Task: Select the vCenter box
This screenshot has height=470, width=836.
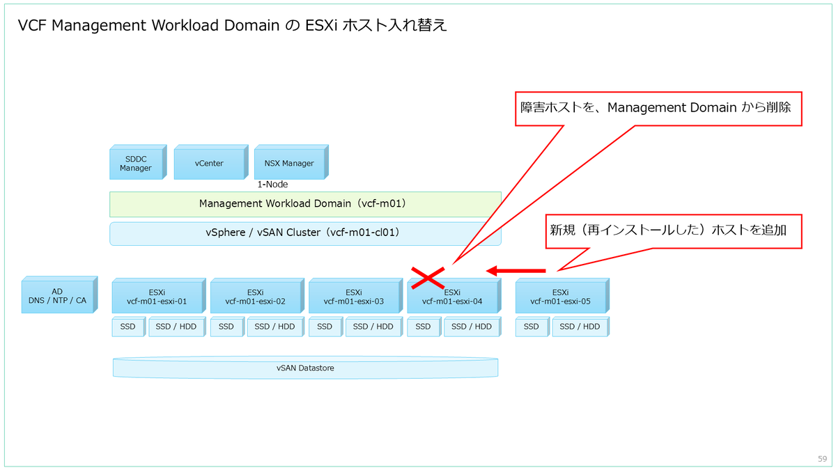Action: tap(211, 163)
